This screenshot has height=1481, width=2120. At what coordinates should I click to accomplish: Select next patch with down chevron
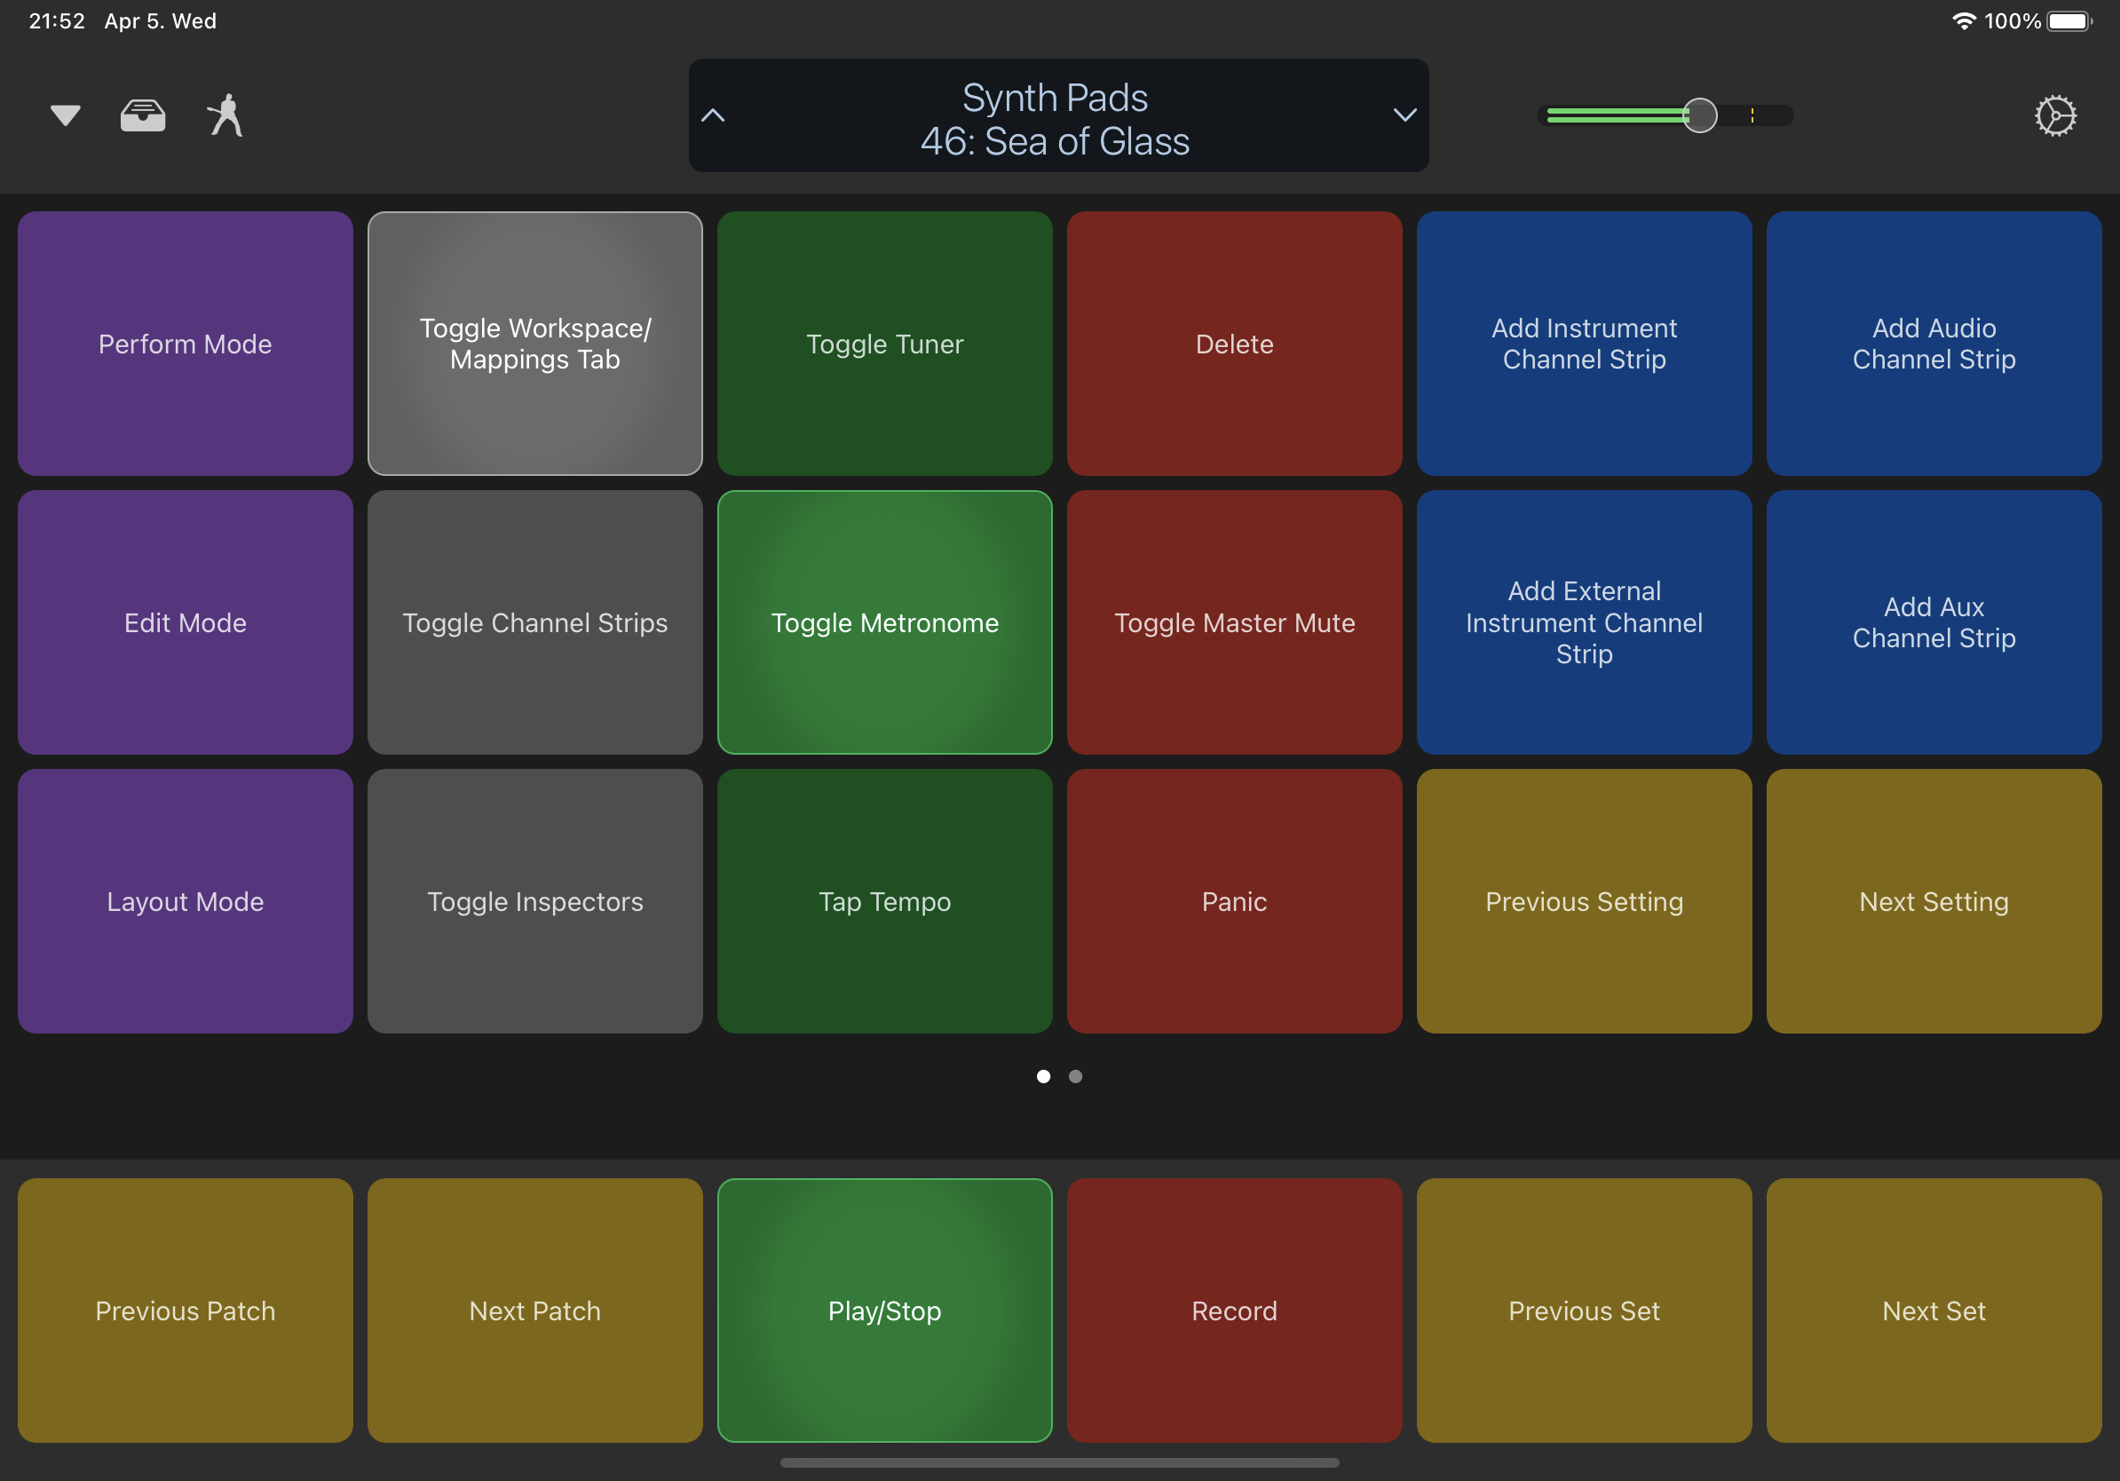(x=1404, y=115)
